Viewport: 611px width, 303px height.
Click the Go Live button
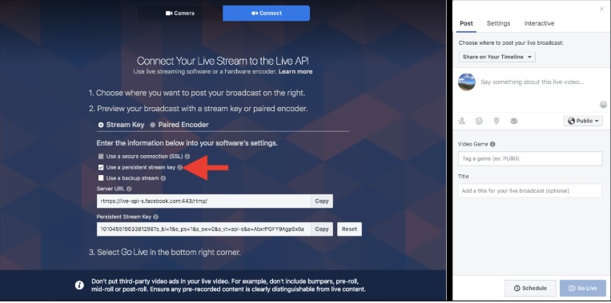(583, 289)
